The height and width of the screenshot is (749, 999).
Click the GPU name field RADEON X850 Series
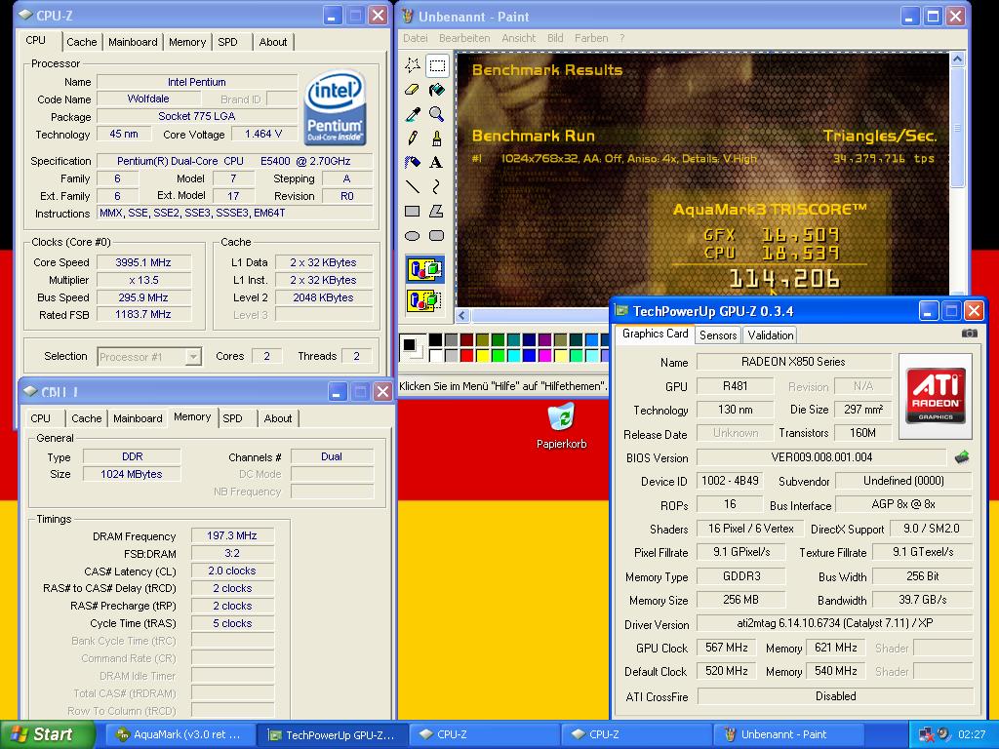[793, 362]
